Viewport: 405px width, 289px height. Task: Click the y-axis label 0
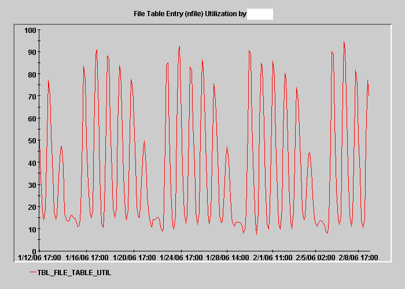(34, 251)
